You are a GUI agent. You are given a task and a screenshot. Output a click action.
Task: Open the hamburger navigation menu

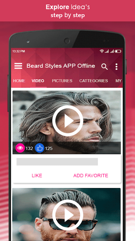18,66
